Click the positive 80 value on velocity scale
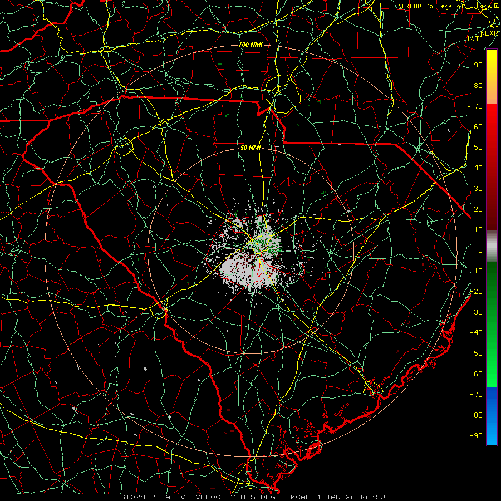Viewport: 501px width, 501px height. [478, 86]
